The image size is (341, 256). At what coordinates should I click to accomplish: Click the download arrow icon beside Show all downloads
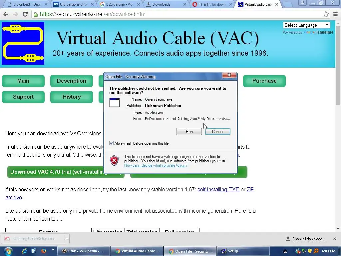pos(288,239)
